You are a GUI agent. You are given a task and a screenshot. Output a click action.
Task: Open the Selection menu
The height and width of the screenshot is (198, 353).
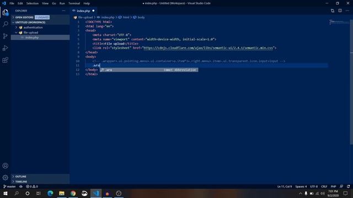pos(33,3)
